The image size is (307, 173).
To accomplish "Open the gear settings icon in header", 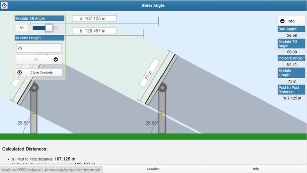I will 5,5.
